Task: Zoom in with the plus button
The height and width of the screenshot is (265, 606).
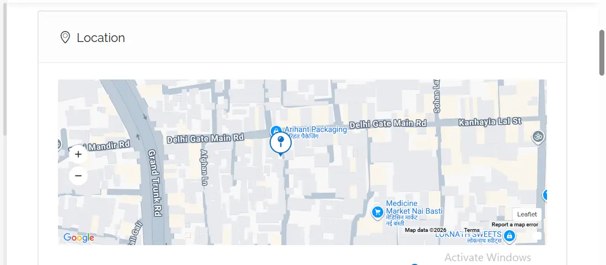Action: pos(78,155)
